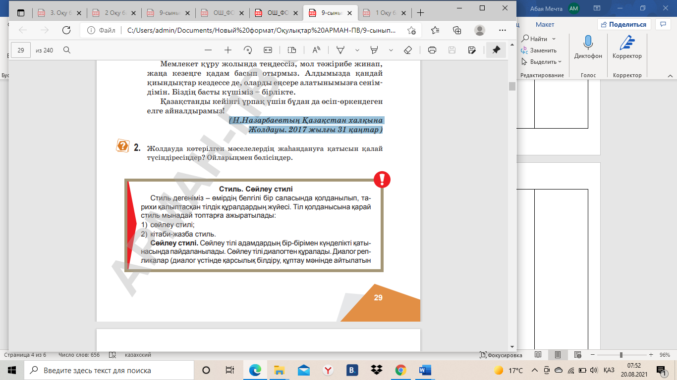
Task: Search within the PDF document
Action: point(66,50)
